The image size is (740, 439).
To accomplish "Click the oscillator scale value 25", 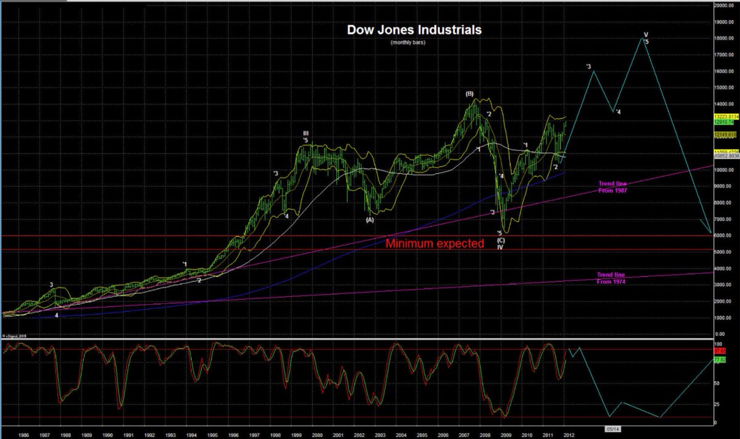I will pyautogui.click(x=716, y=404).
